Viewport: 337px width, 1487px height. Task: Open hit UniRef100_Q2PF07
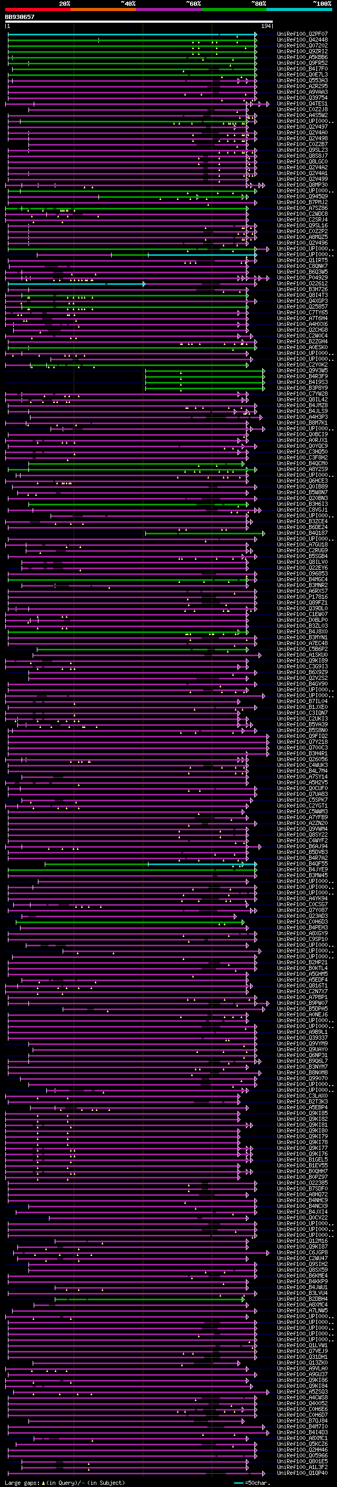pos(302,34)
